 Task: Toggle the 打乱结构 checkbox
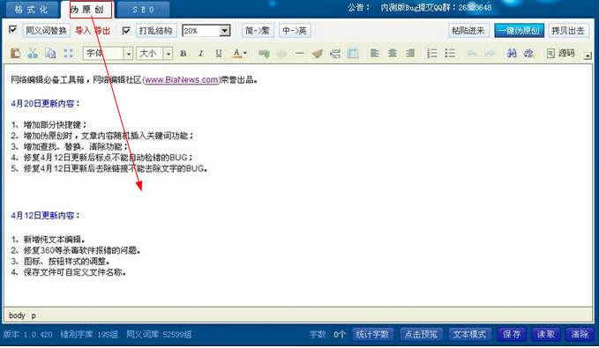[x=126, y=31]
